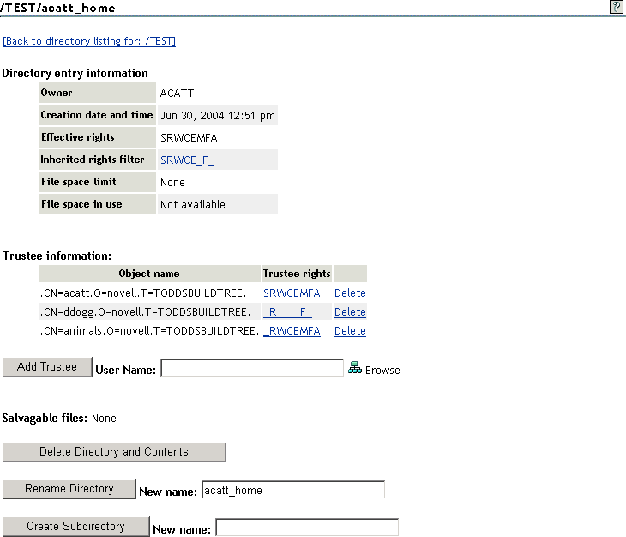
Task: Delete the animals trustee entry
Action: pyautogui.click(x=350, y=331)
